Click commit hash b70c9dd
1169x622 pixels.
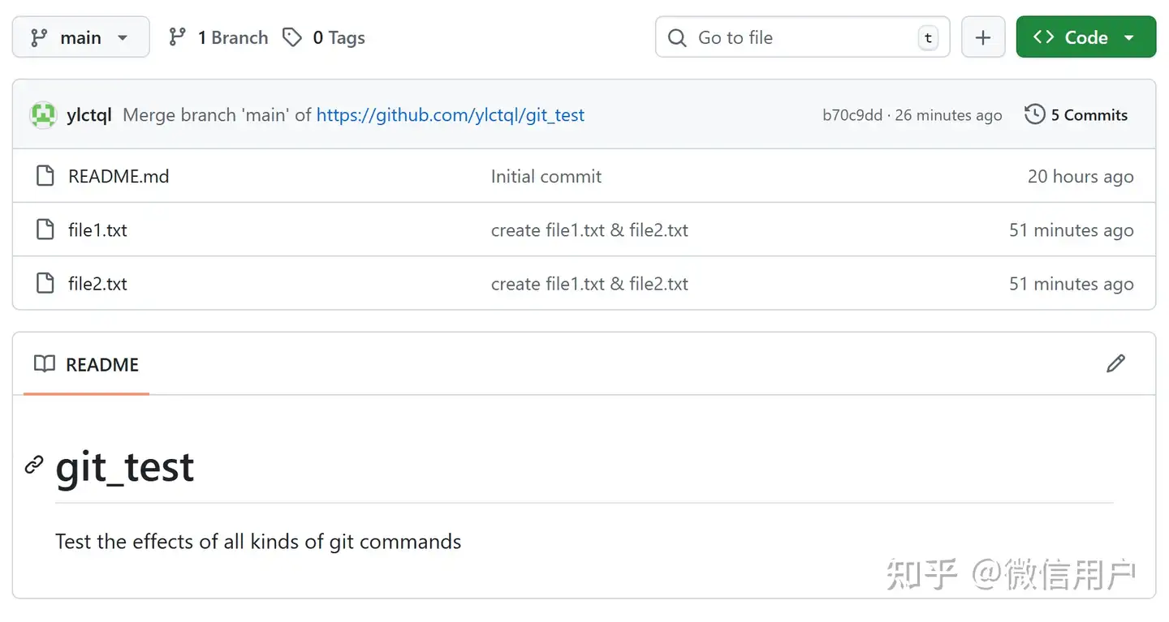[852, 115]
